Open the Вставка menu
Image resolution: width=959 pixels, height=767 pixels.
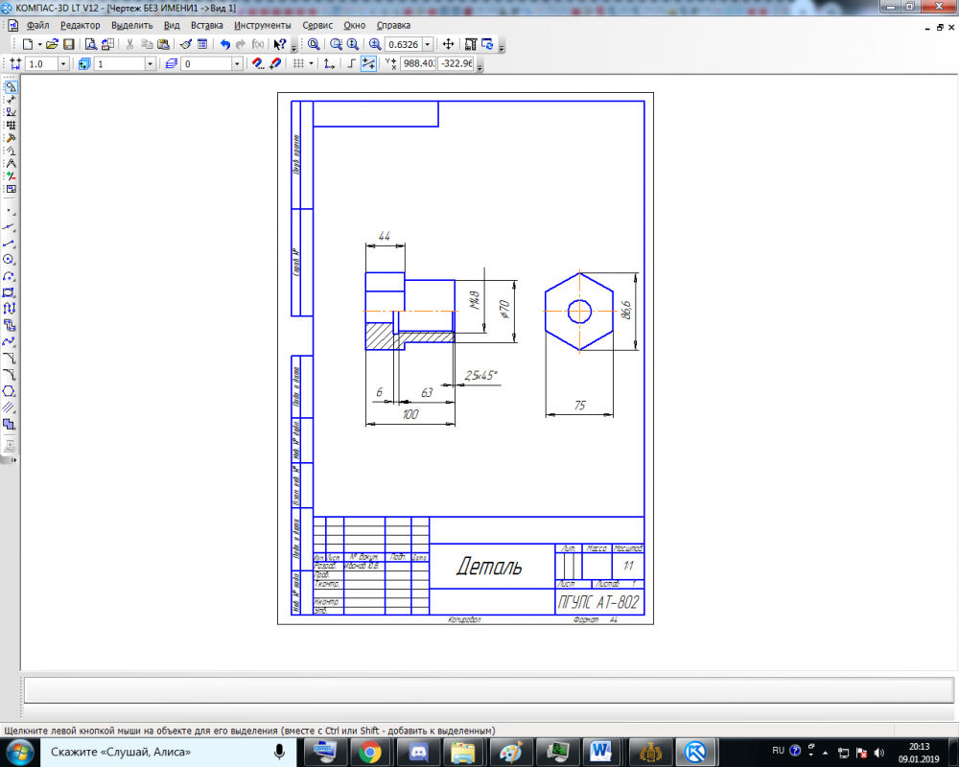207,25
